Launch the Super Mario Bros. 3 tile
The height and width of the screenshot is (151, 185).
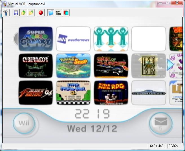[x=73, y=93]
